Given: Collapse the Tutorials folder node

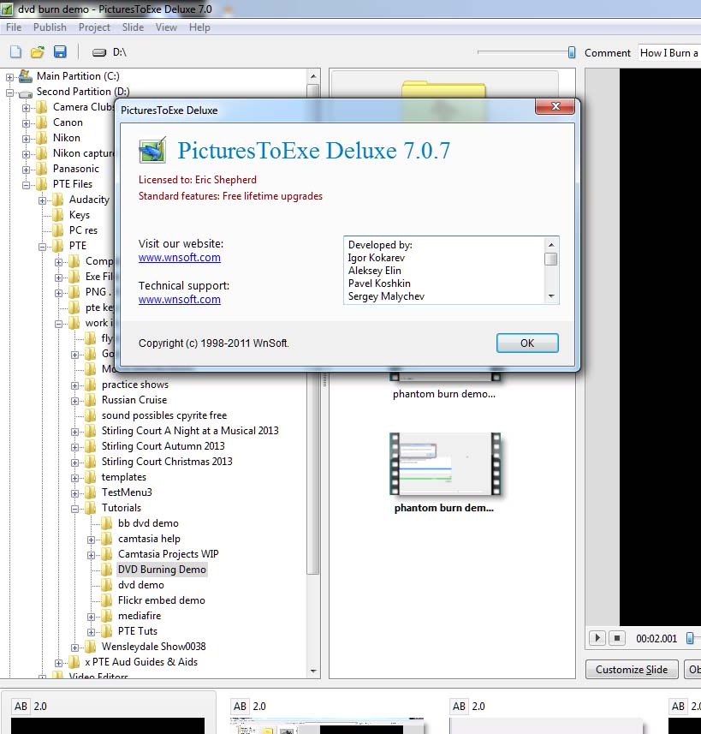Looking at the screenshot, I should tap(74, 509).
